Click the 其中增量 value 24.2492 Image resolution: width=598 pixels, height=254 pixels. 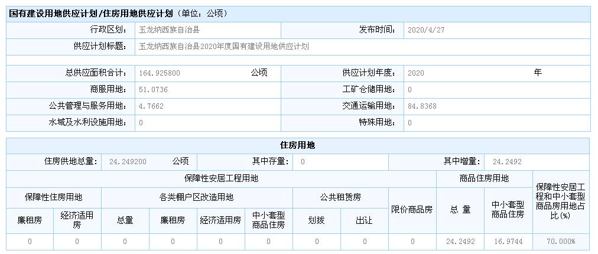click(x=507, y=162)
